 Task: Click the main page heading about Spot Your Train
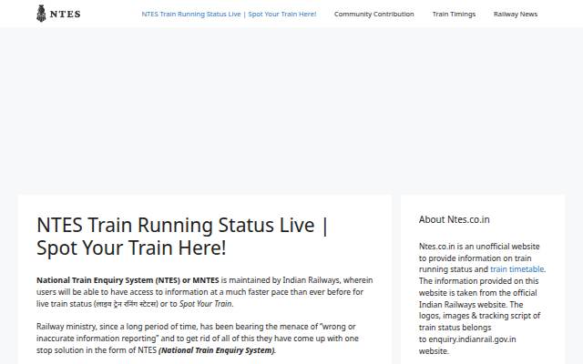pos(182,237)
